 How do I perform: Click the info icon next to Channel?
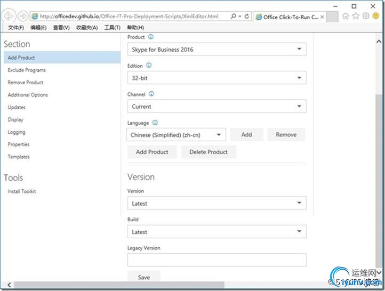tap(151, 94)
